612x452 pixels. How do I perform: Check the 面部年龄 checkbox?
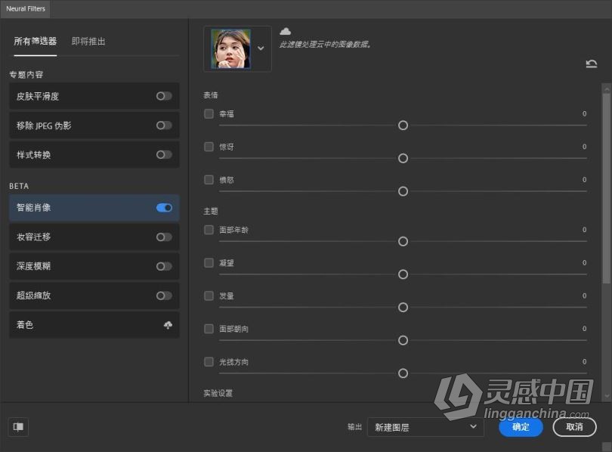tap(209, 230)
